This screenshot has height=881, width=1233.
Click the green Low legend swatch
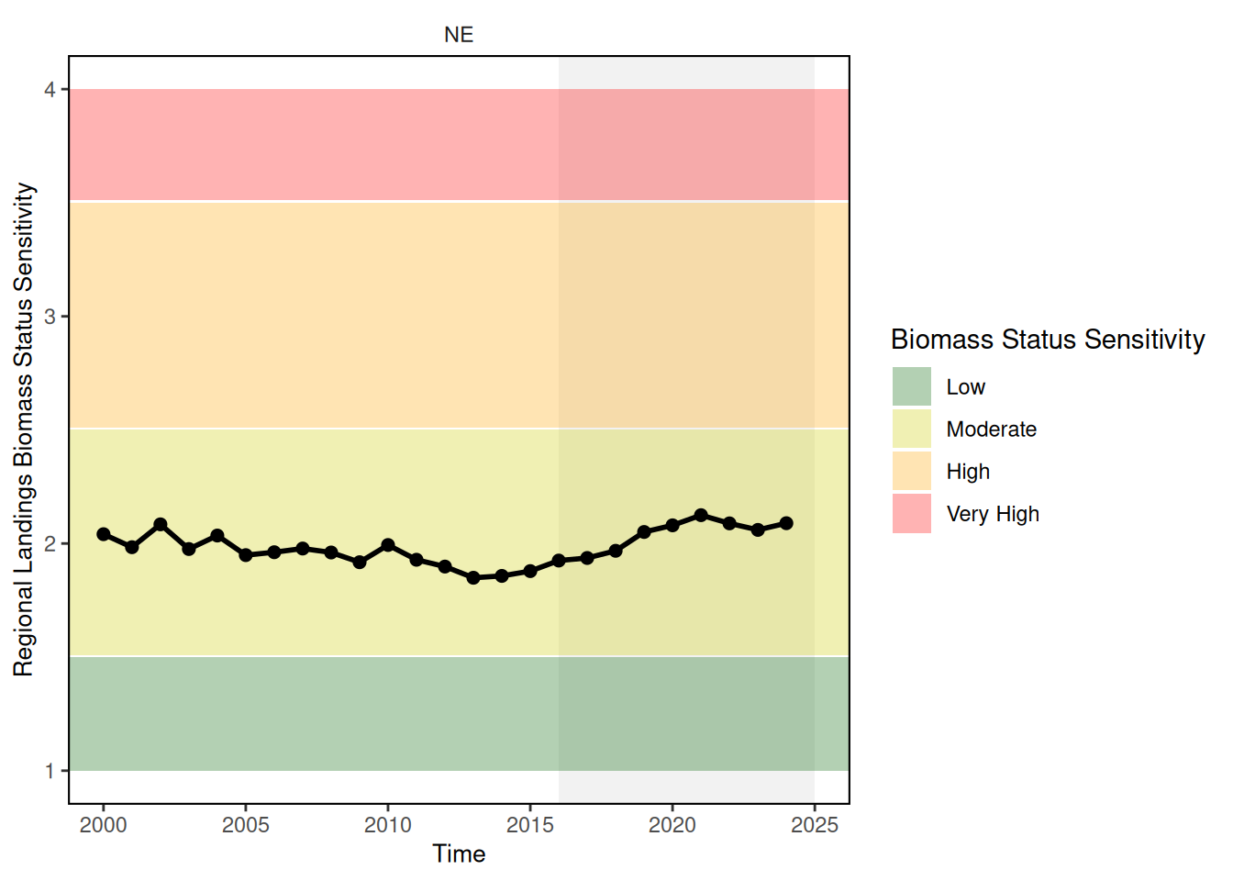[x=911, y=386]
